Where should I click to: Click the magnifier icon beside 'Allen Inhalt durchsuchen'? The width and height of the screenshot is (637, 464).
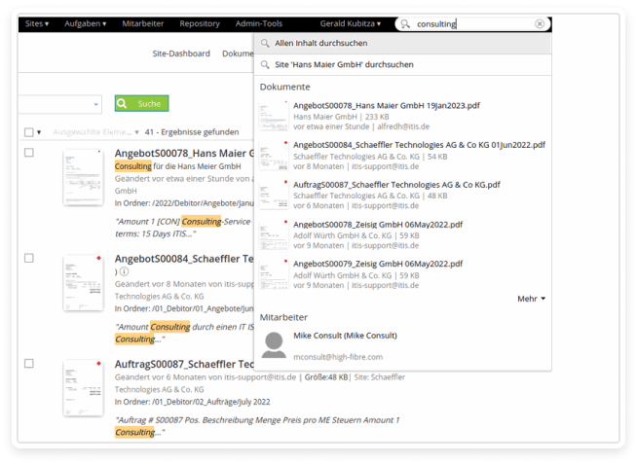[x=265, y=44]
